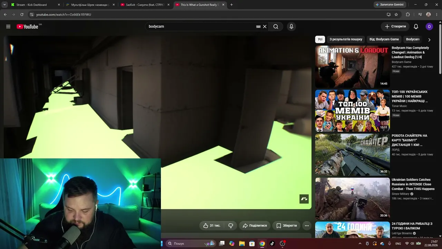442x249 pixels.
Task: Install app icon in address bar
Action: (x=388, y=15)
